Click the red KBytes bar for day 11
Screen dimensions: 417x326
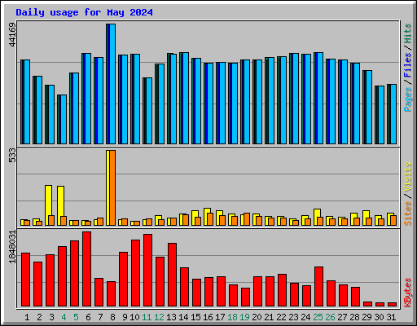147,270
